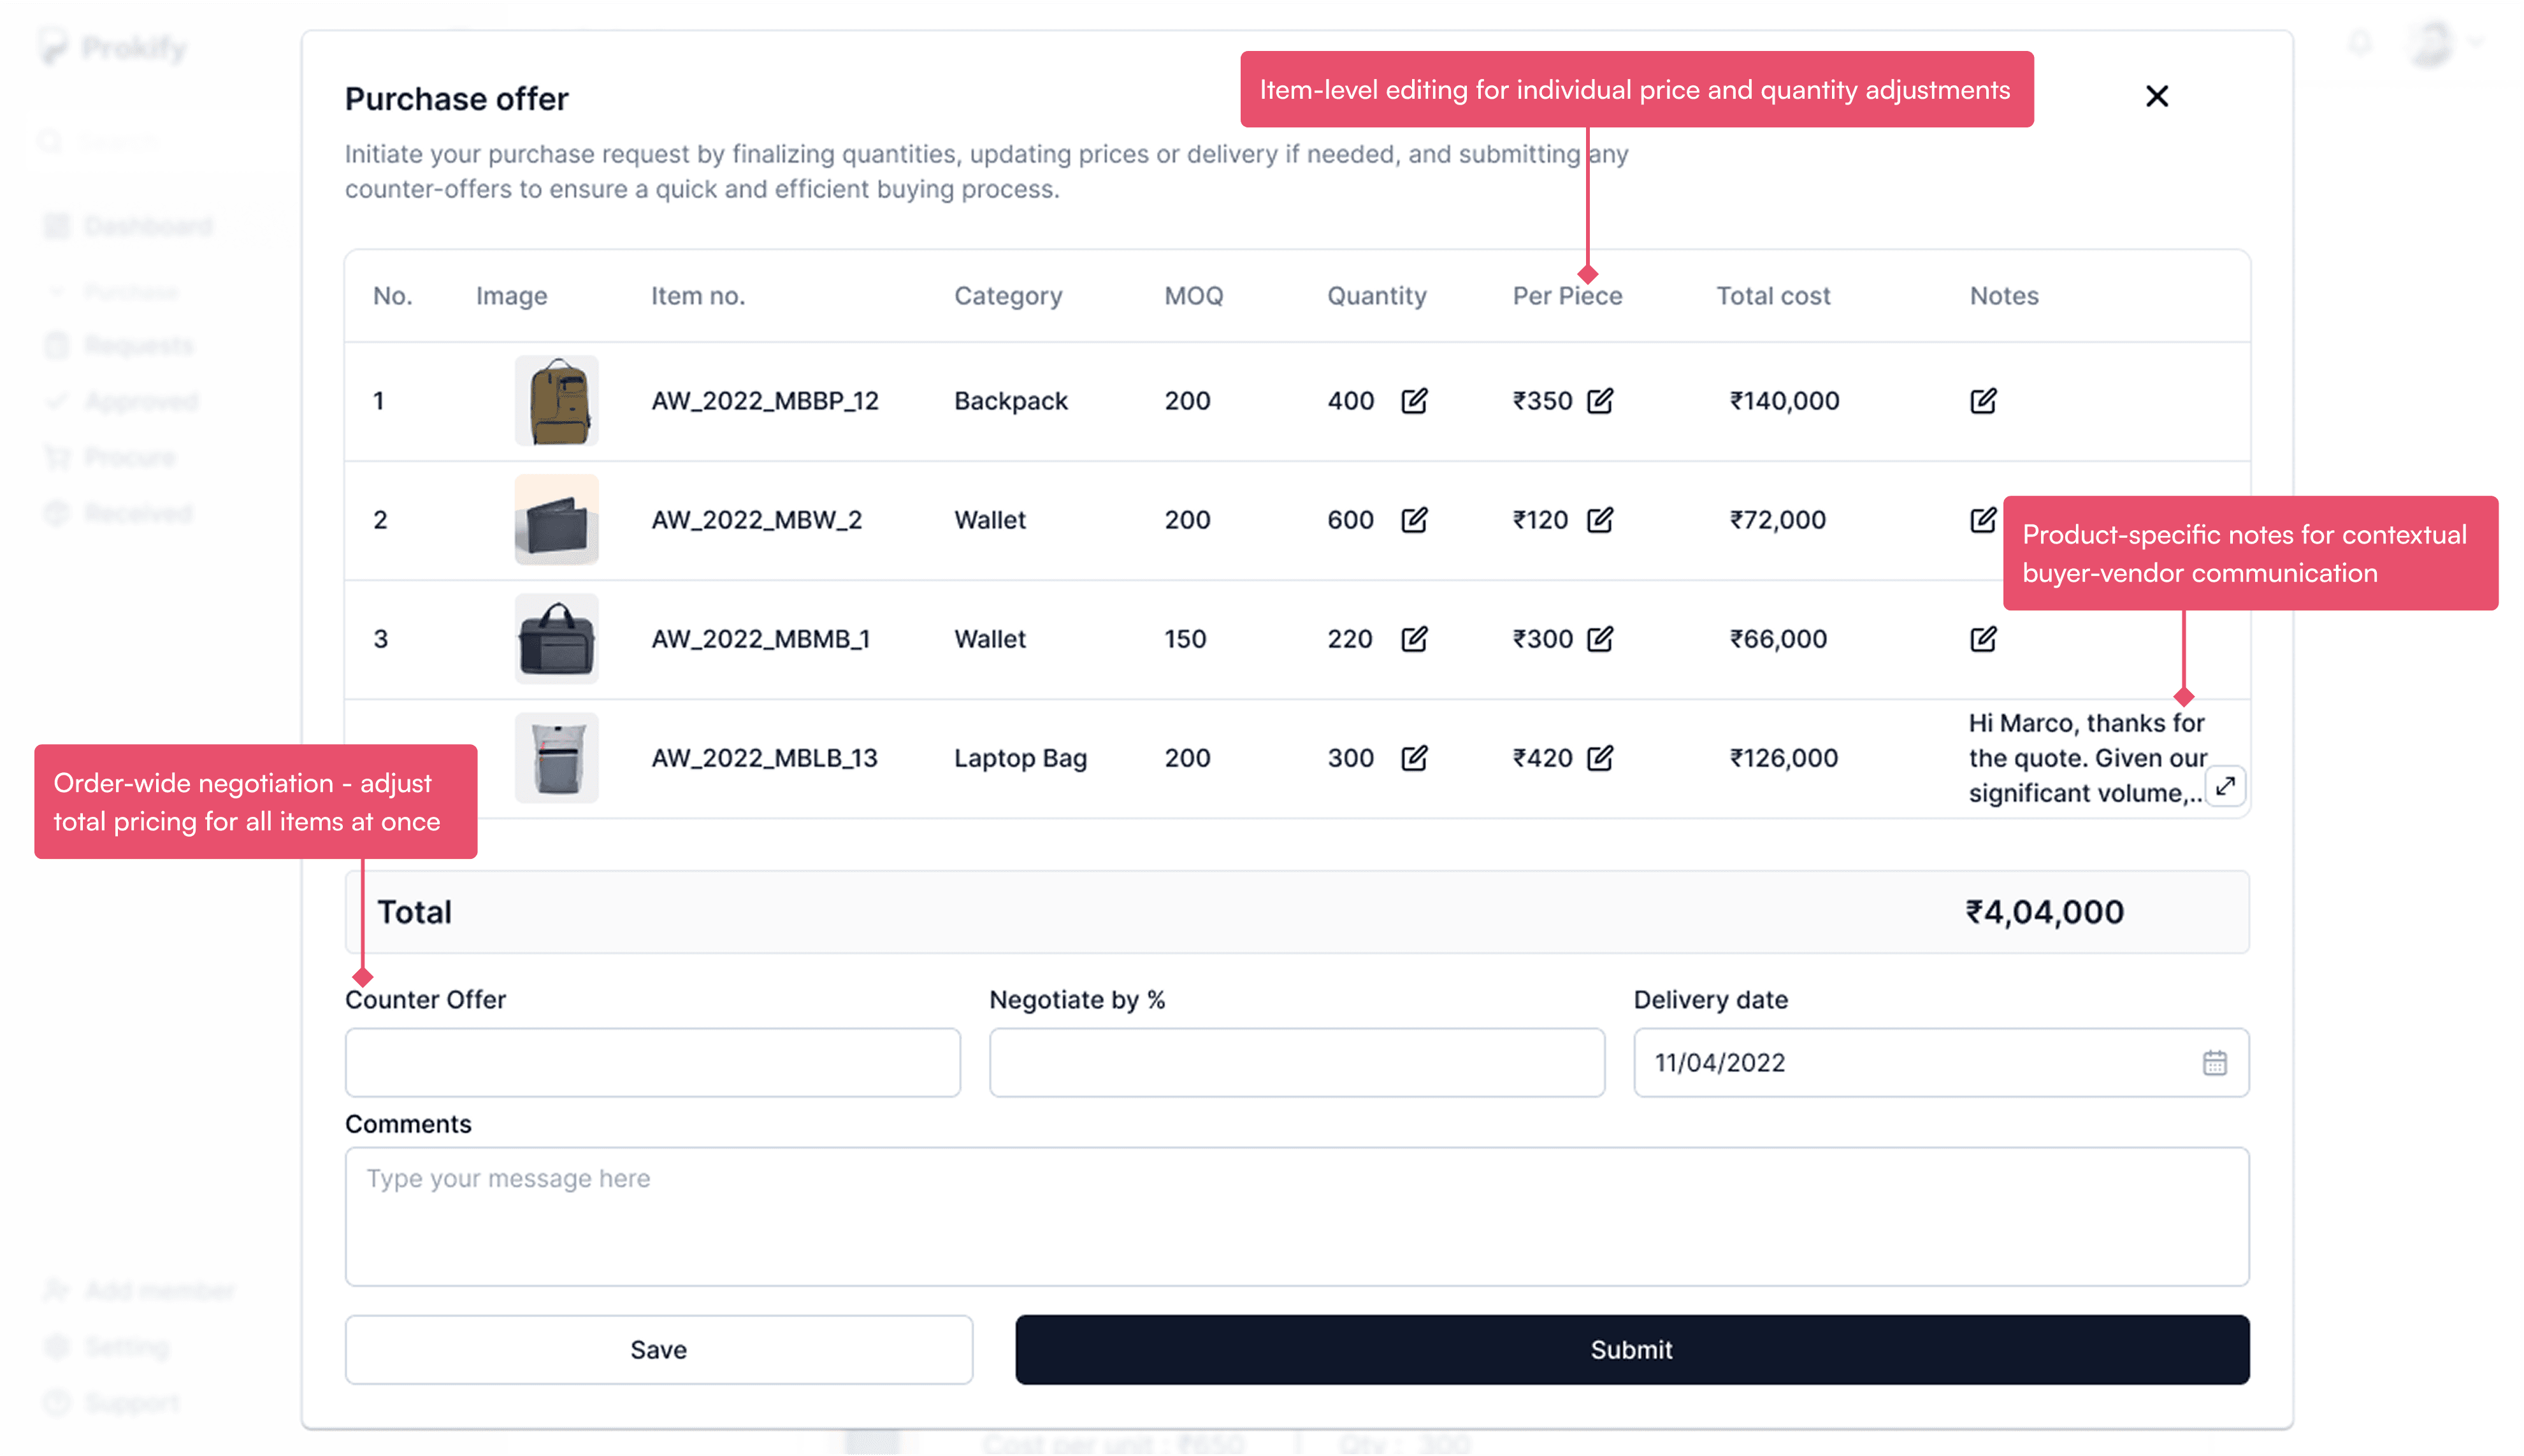Viewport: 2524px width, 1456px height.
Task: Edit quantity 600 for wallet AW_2022_MBW_2
Action: (x=1414, y=520)
